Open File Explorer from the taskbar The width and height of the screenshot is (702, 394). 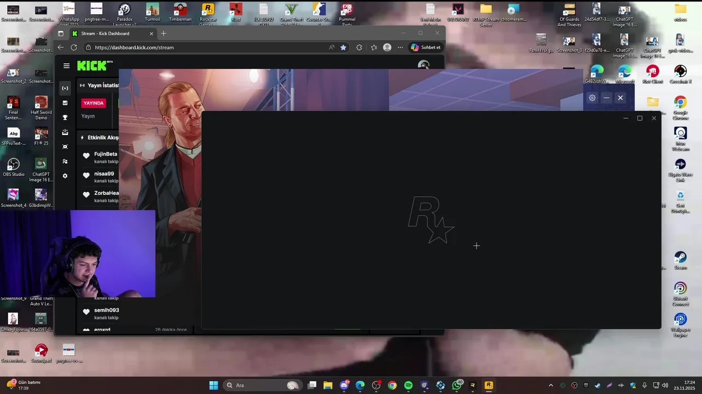(328, 385)
